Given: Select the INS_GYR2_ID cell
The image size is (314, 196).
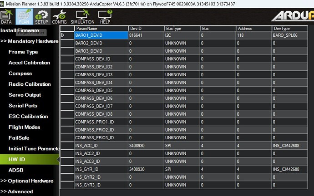Looking at the screenshot, I should [x=101, y=177].
